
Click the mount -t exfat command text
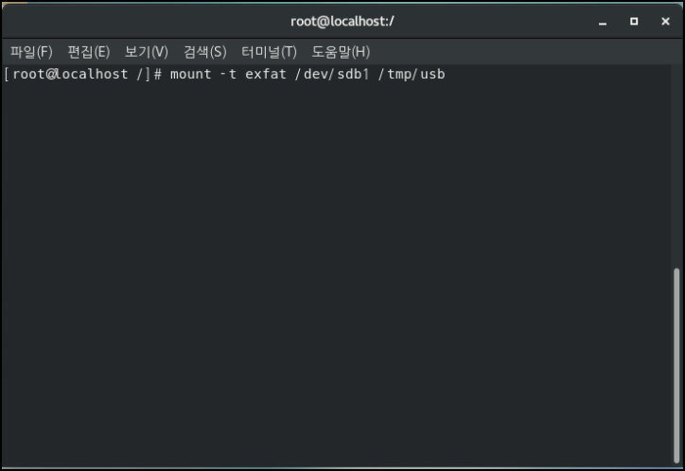228,74
